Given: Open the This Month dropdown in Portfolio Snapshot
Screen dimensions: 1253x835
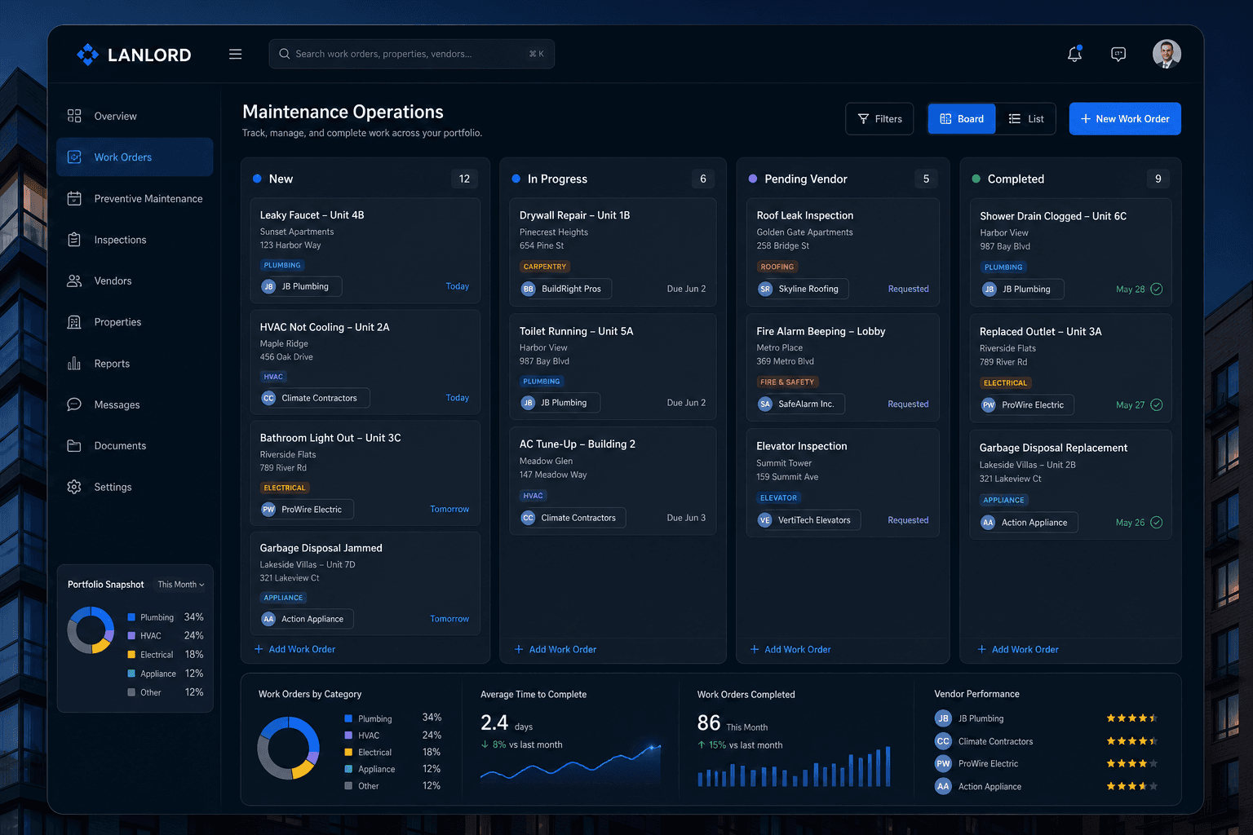Looking at the screenshot, I should [181, 585].
